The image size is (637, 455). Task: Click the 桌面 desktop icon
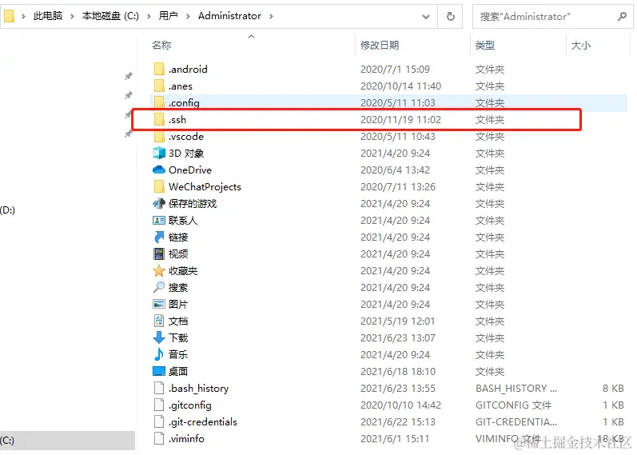[x=159, y=371]
